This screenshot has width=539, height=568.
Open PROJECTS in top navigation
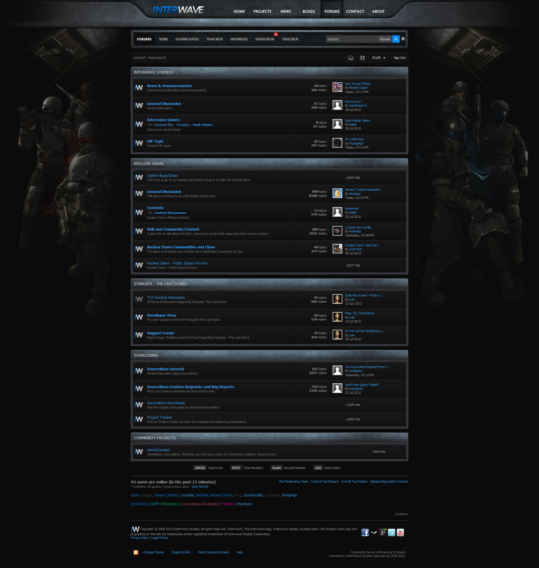(x=262, y=12)
